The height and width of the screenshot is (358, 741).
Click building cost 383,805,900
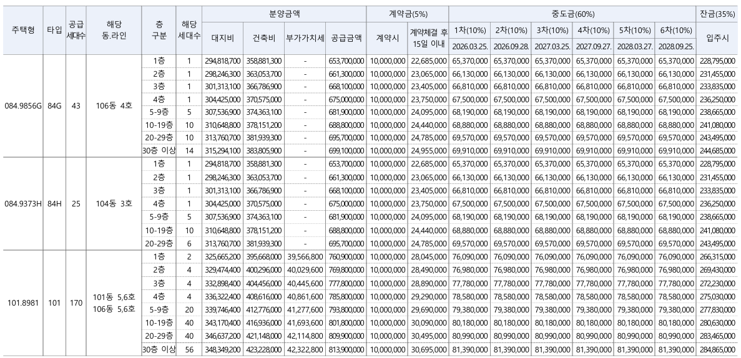pos(263,151)
